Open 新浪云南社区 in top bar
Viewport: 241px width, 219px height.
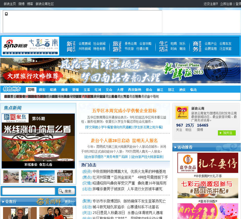(45, 4)
